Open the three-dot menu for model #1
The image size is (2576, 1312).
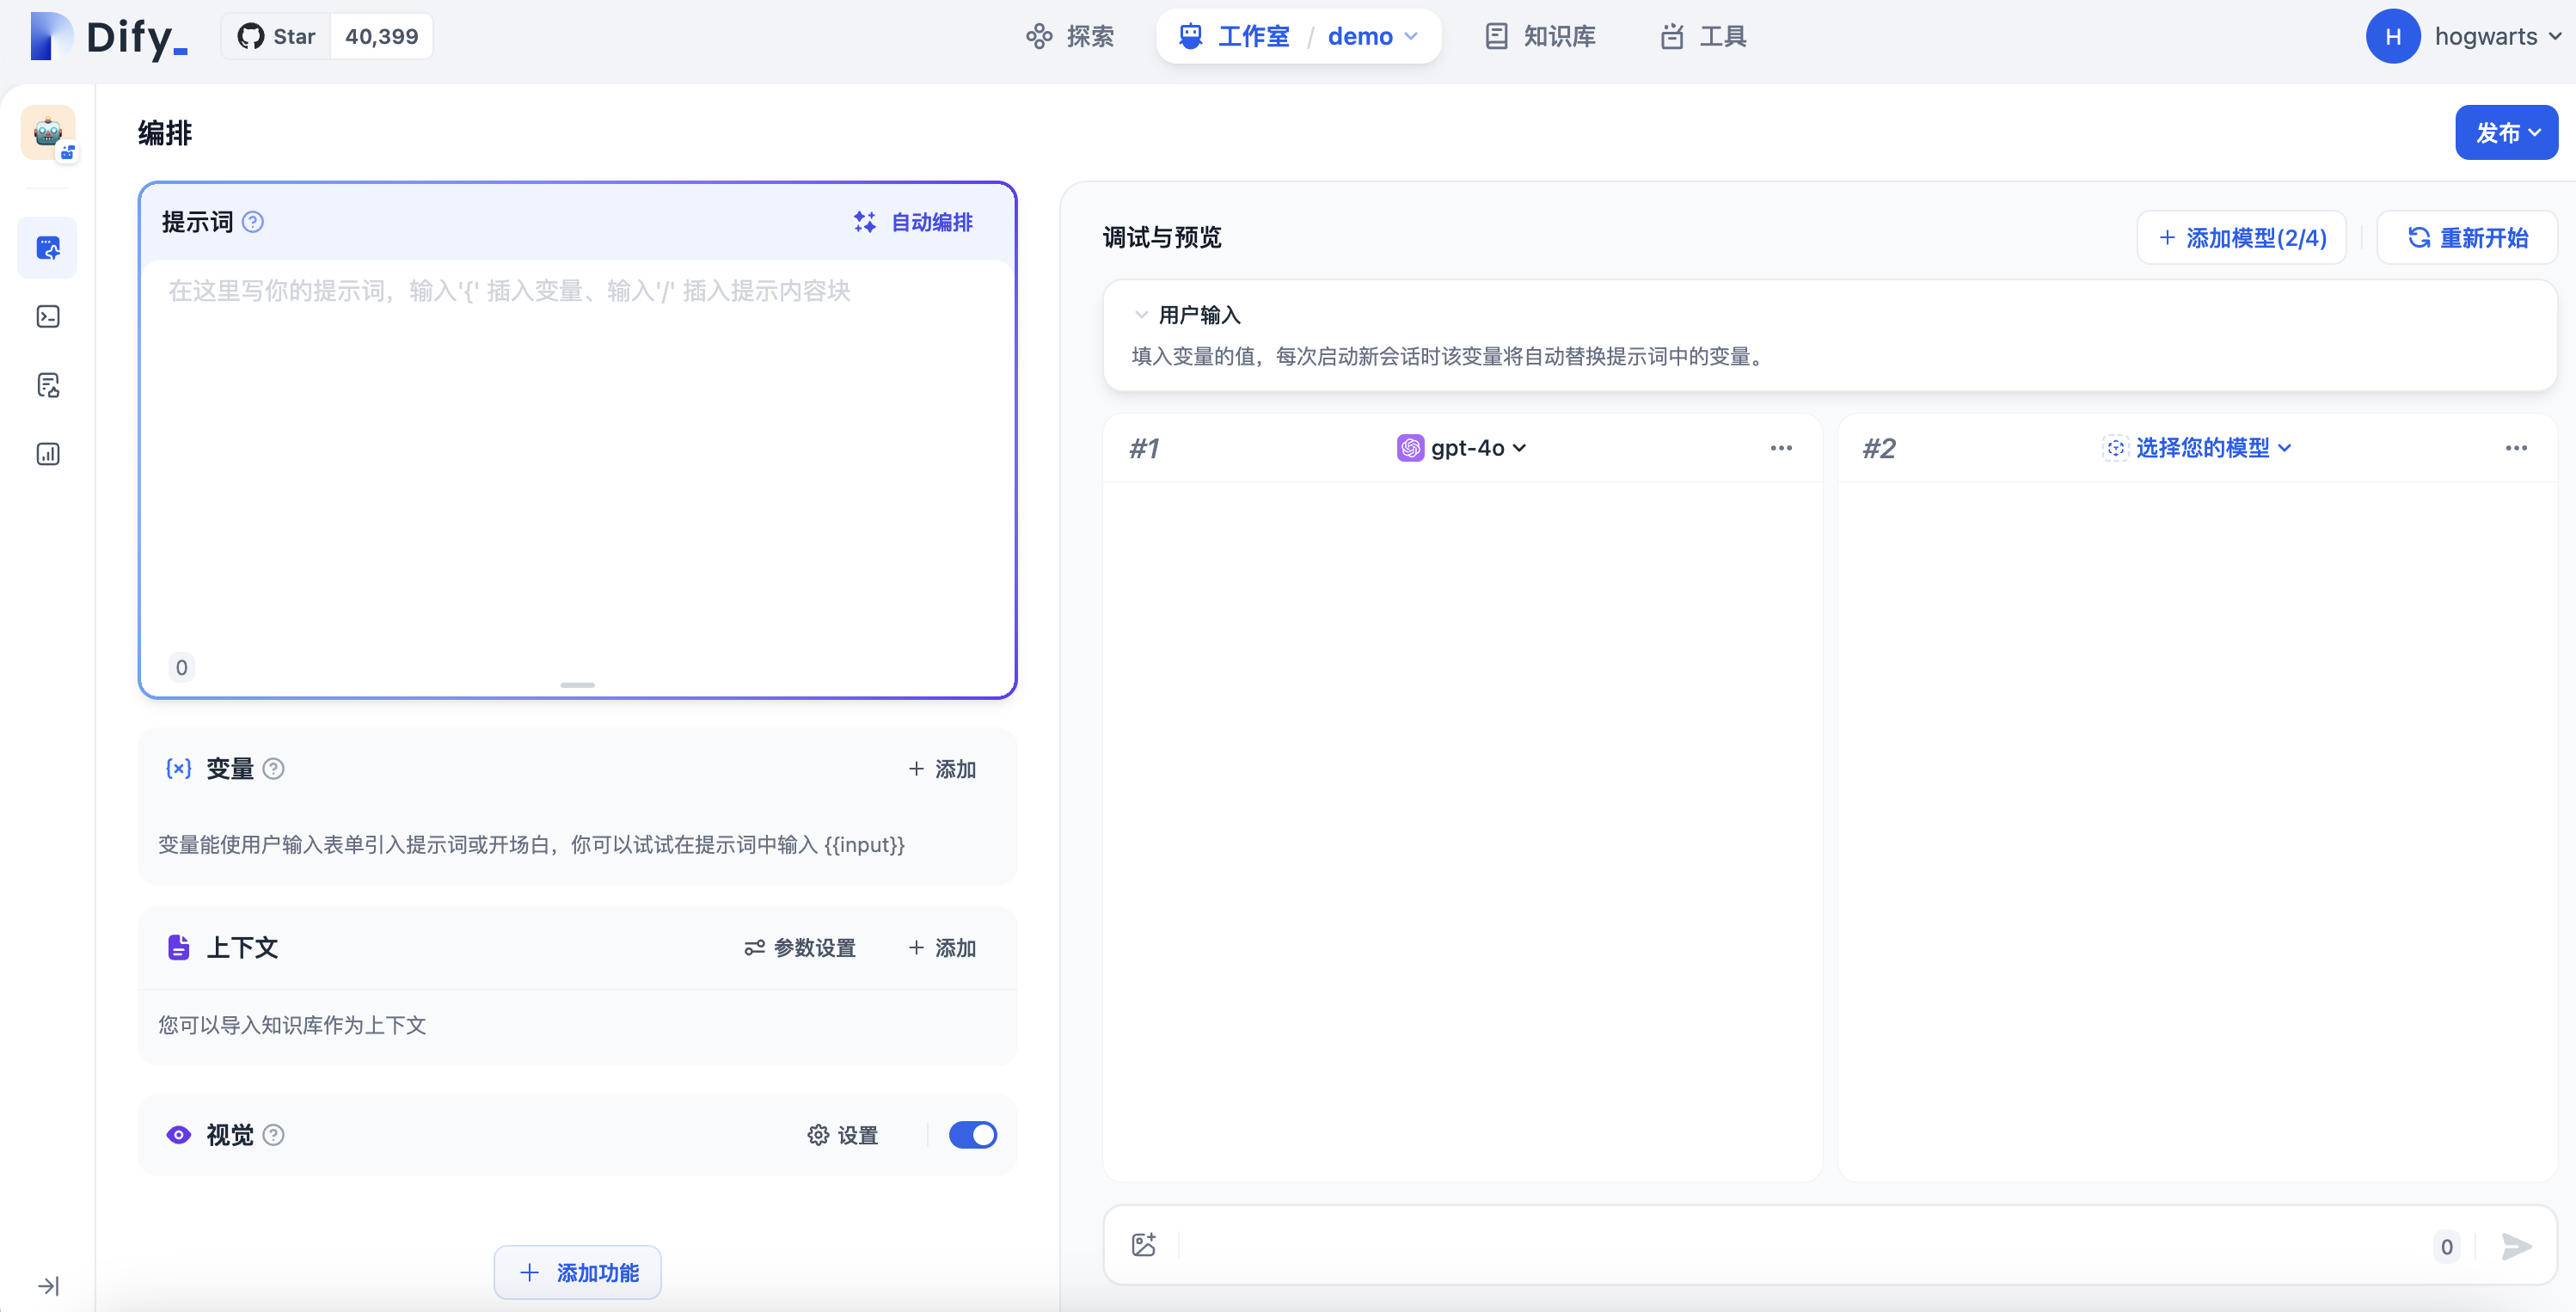(1780, 448)
